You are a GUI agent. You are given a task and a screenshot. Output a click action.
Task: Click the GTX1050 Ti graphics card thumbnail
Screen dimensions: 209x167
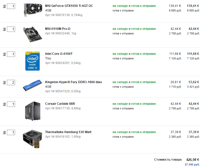coord(32,10)
